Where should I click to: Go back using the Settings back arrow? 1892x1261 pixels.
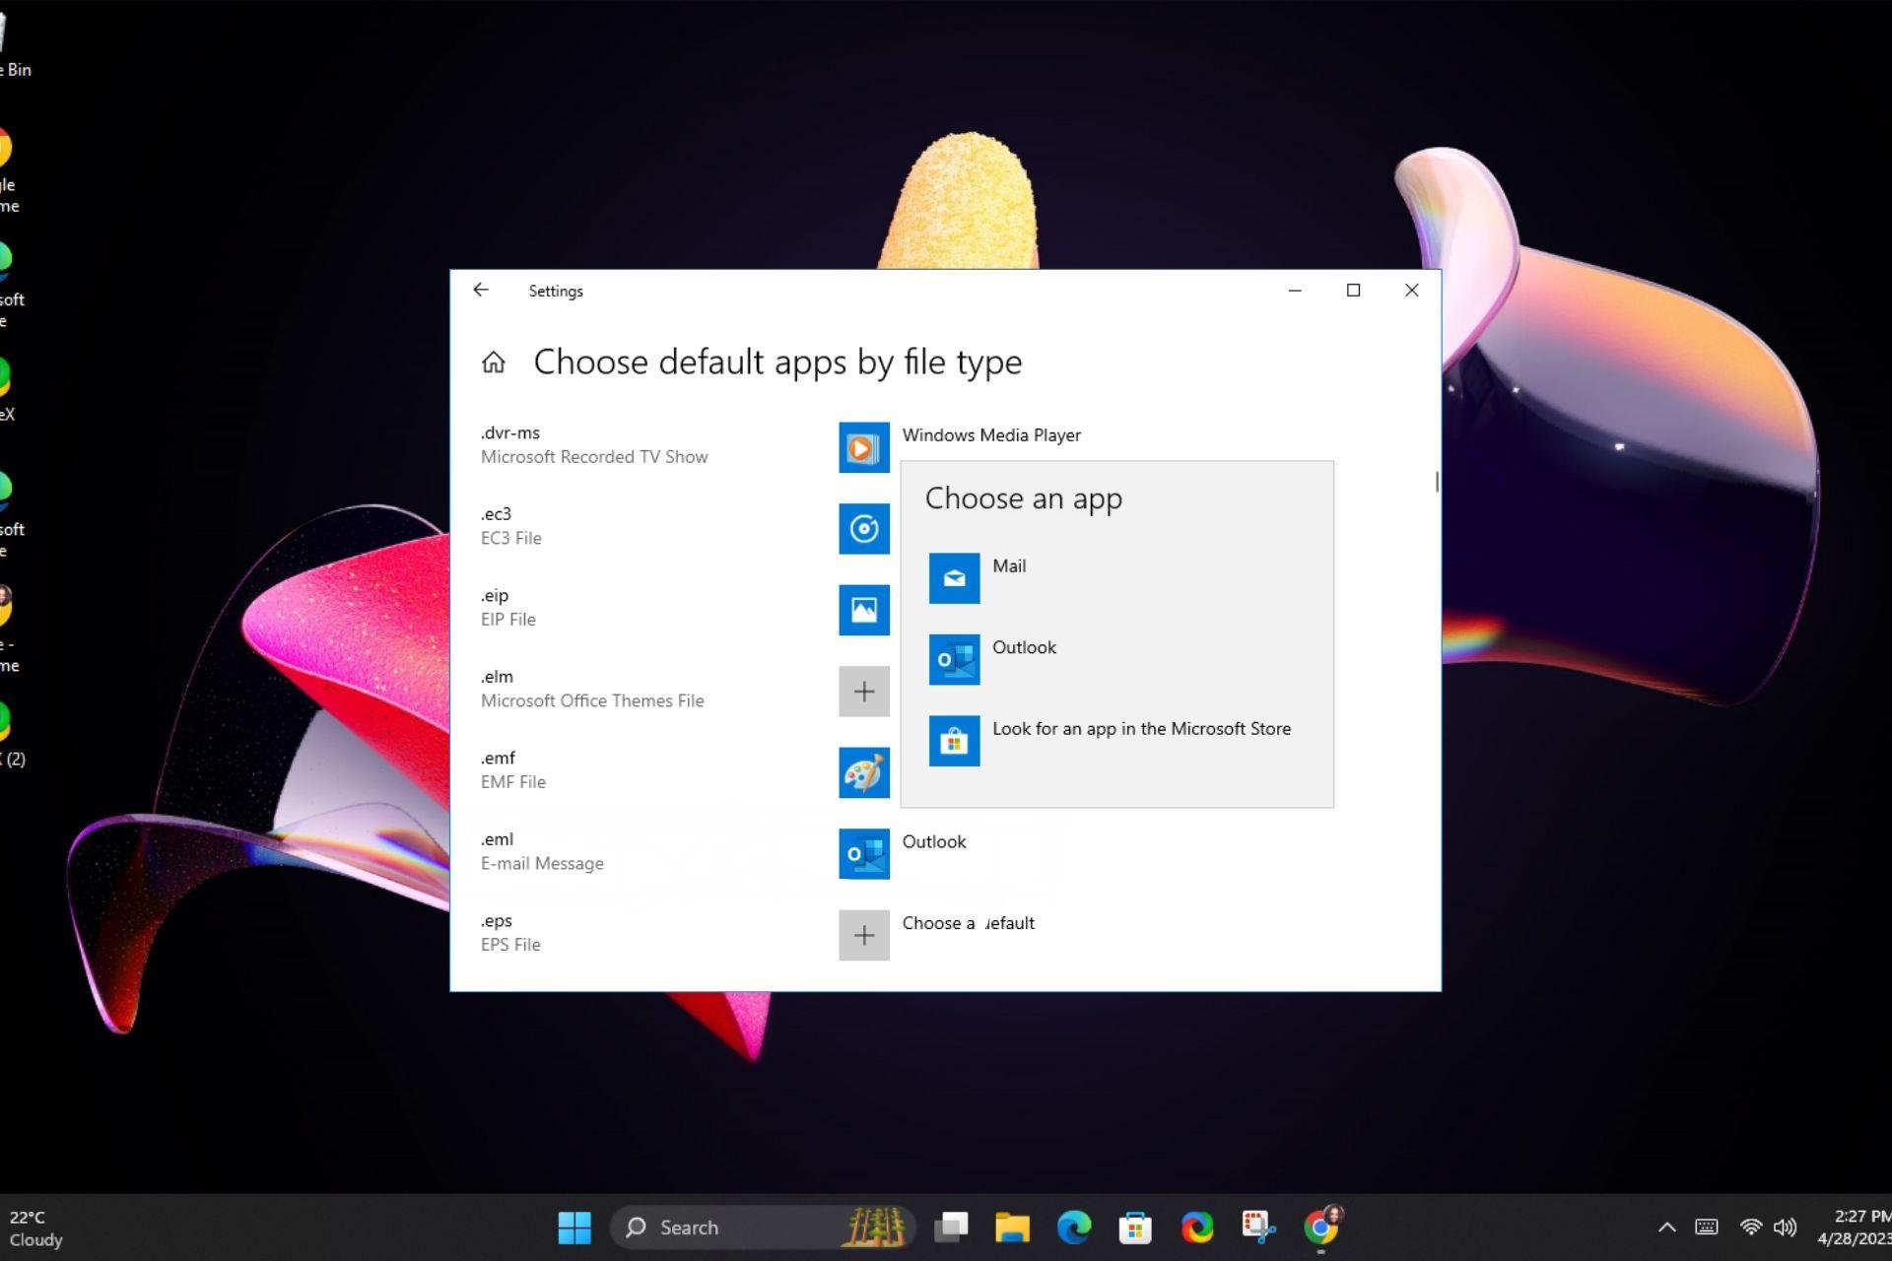(480, 290)
